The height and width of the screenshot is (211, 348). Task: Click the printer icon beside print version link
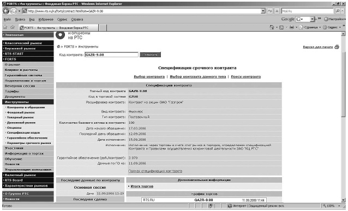coord(337,47)
